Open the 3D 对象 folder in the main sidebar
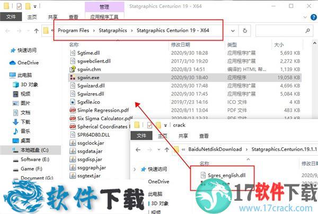Viewport: 318px width, 214px height. click(x=29, y=84)
